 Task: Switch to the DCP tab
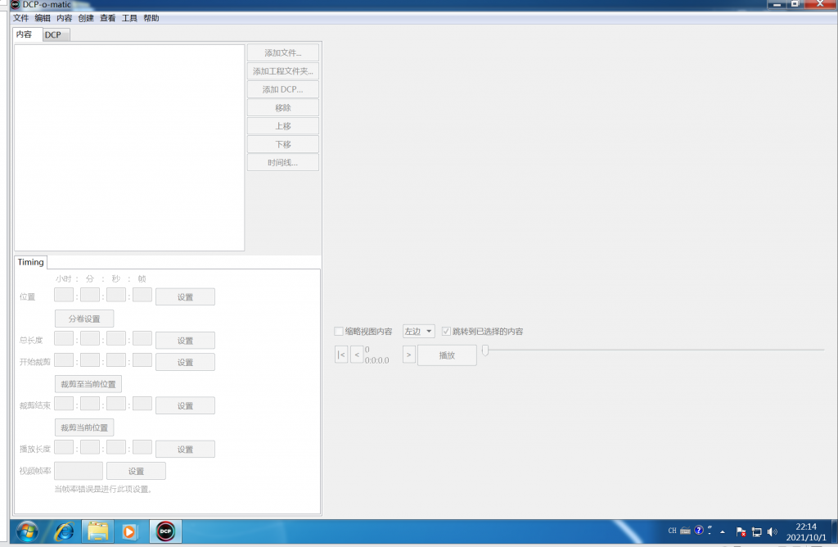pos(53,34)
